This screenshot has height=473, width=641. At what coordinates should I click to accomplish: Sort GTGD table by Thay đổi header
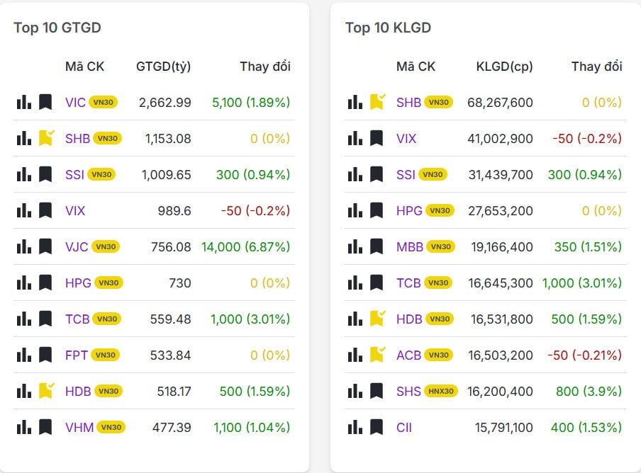[x=264, y=67]
